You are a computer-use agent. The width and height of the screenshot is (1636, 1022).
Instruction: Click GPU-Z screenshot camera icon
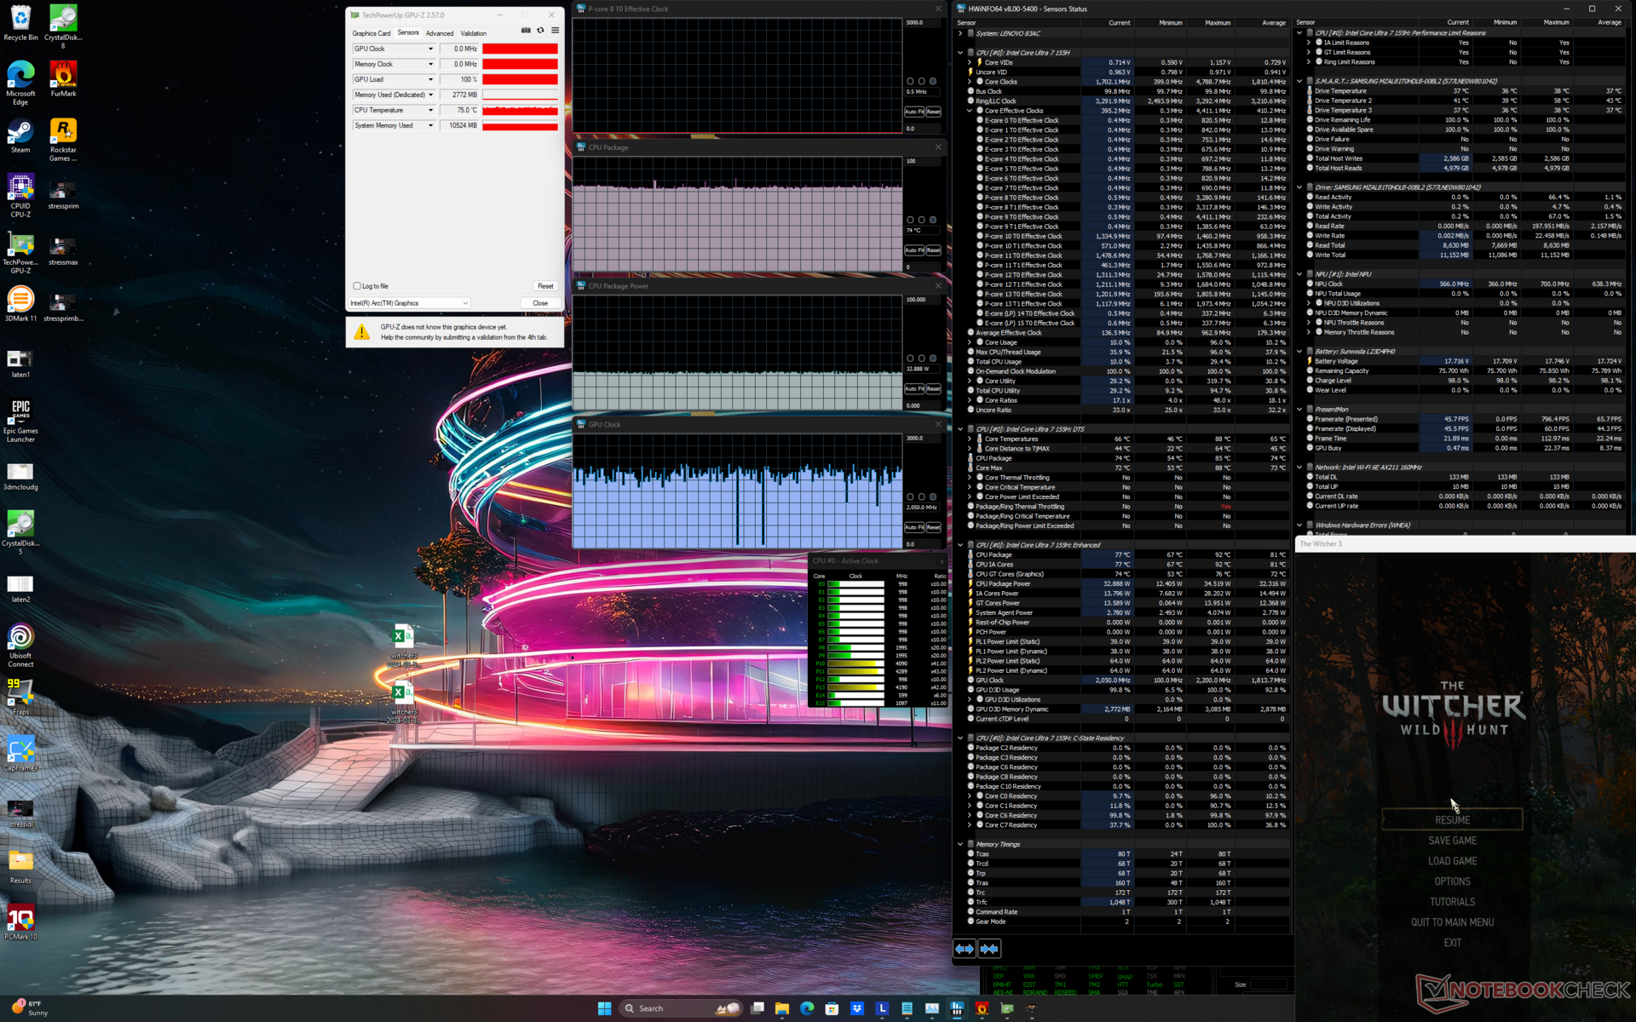click(x=526, y=31)
